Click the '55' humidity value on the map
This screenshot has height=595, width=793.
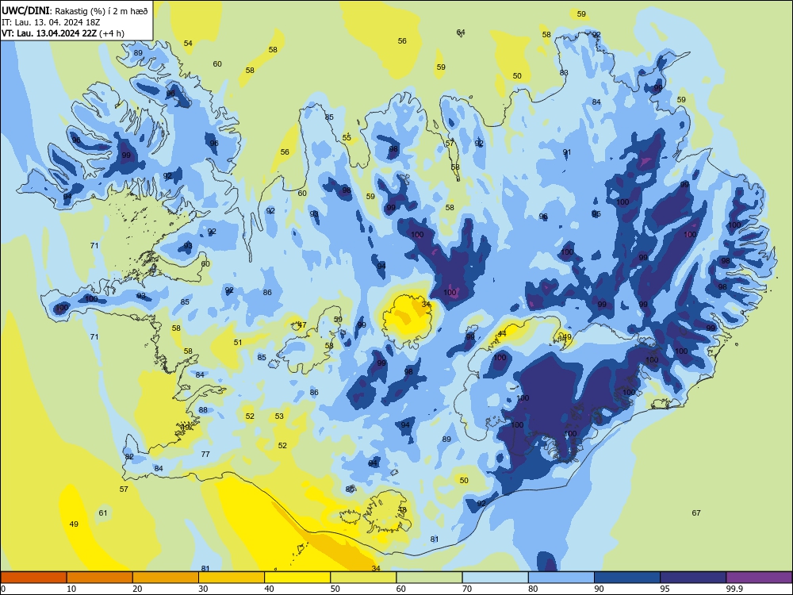pyautogui.click(x=347, y=137)
